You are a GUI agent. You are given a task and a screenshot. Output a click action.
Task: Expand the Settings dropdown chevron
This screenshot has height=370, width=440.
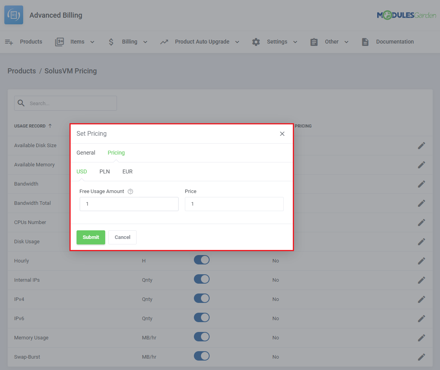tap(295, 42)
